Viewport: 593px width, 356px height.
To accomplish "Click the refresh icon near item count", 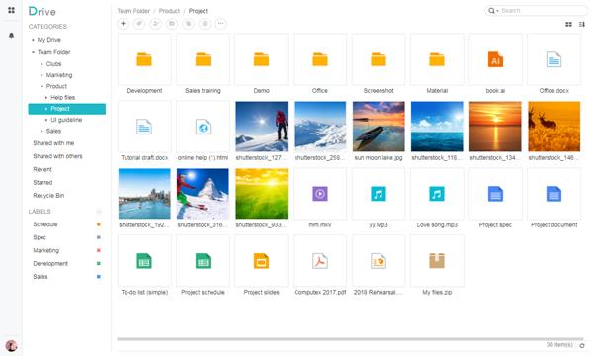I will coord(582,345).
